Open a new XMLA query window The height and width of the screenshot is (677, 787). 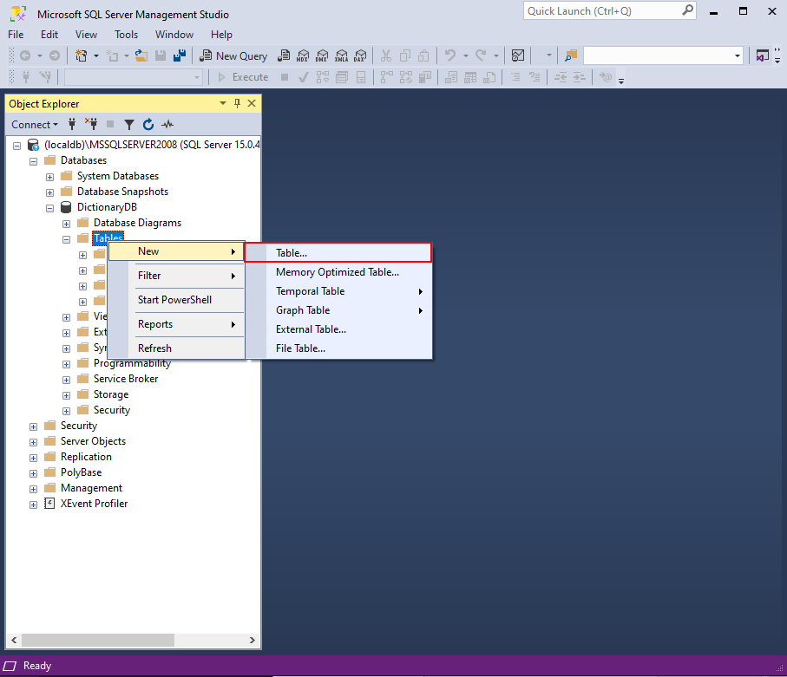pos(341,55)
